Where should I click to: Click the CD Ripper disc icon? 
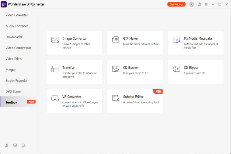coord(176,69)
